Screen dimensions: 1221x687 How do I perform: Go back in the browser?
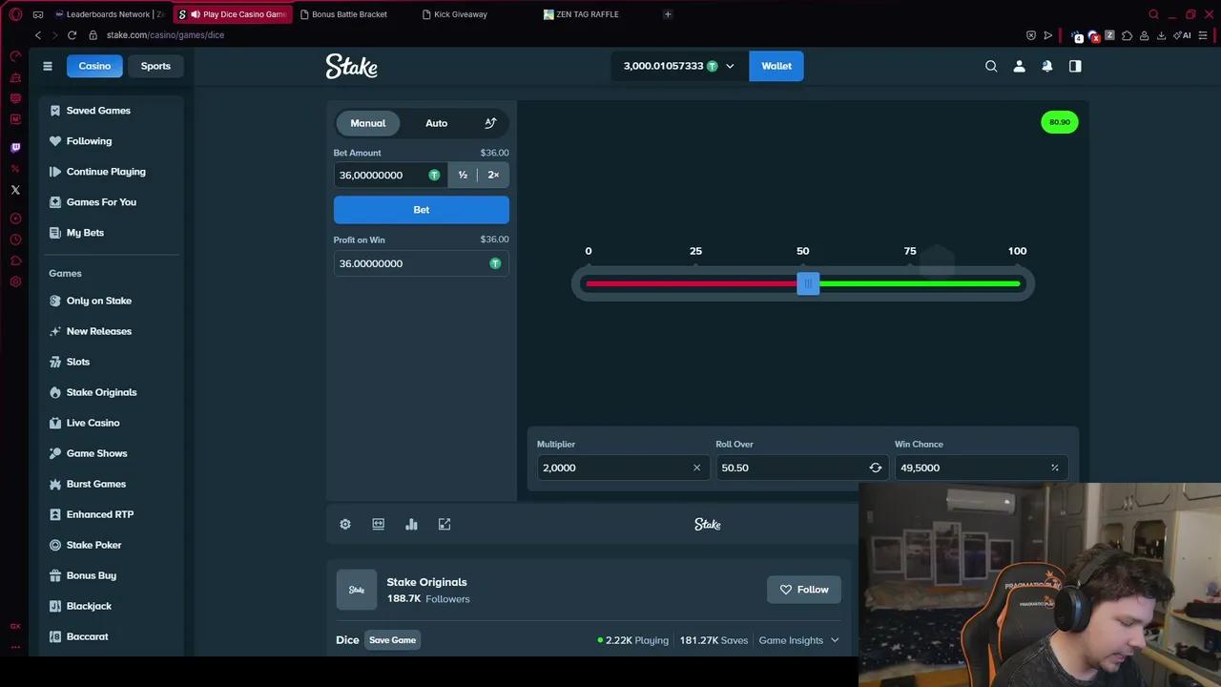pos(38,35)
